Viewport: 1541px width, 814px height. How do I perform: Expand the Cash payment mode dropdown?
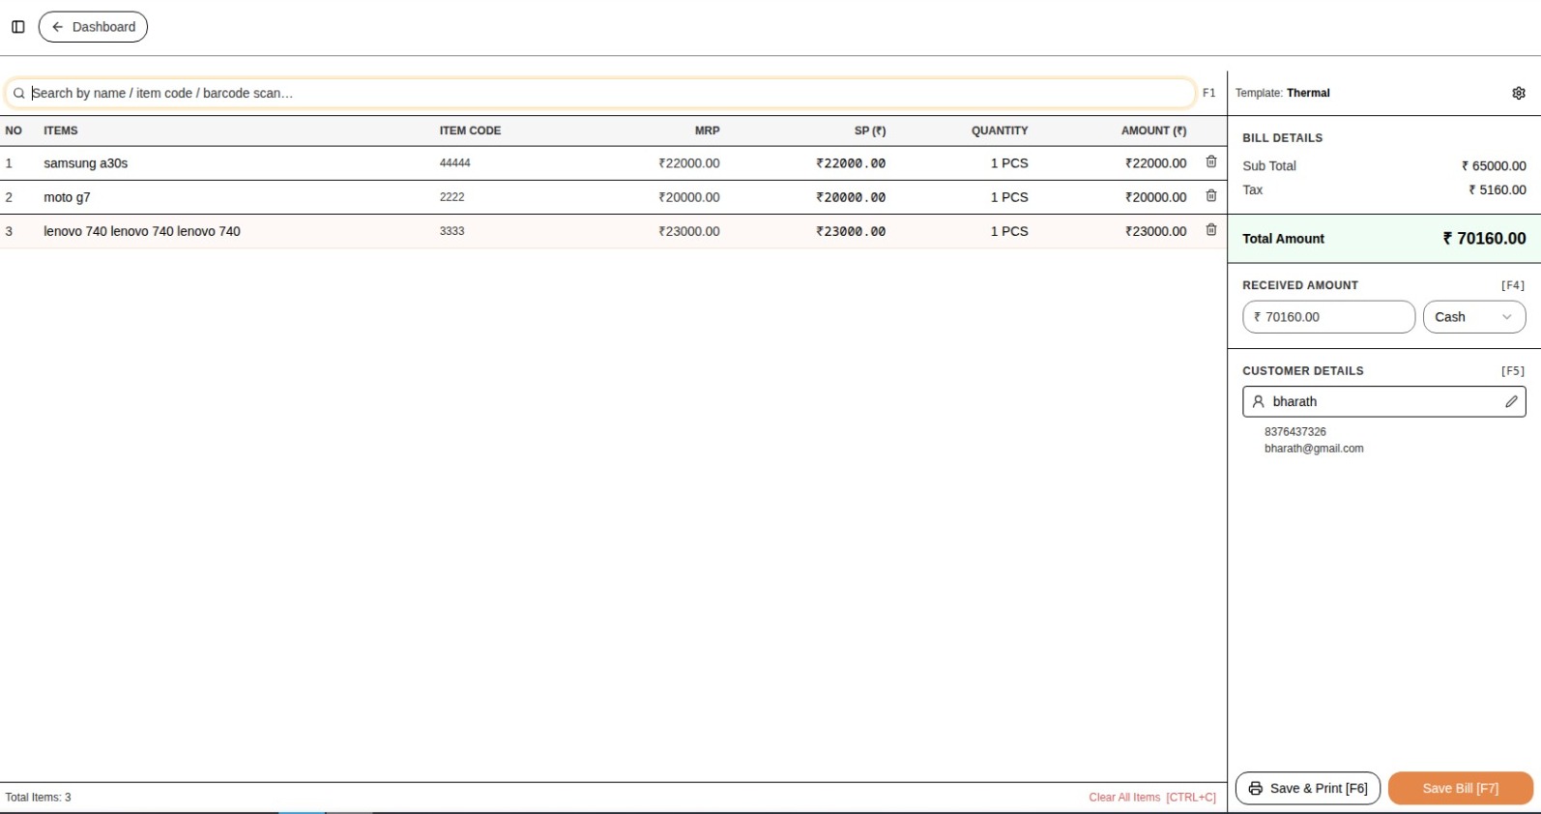[1473, 317]
